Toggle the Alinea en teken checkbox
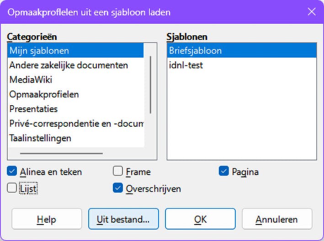 point(12,172)
